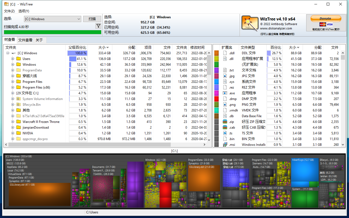The height and width of the screenshot is (218, 349).
Task: Click the orange .ddl color swatch
Action: pyautogui.click(x=216, y=53)
